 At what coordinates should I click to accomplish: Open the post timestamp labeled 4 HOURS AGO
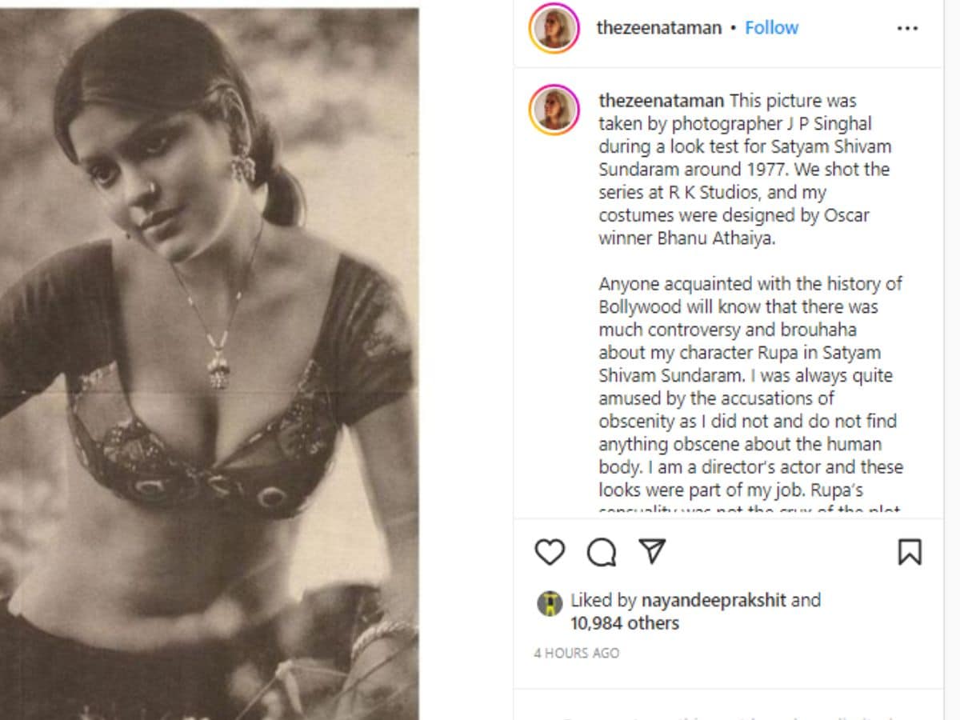(576, 653)
